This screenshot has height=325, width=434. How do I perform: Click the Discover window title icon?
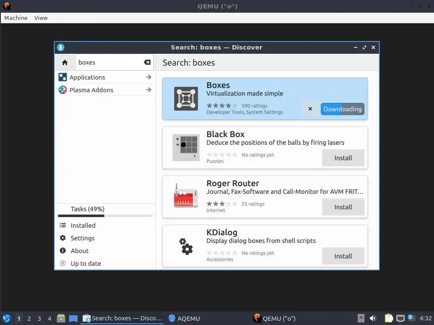pyautogui.click(x=61, y=47)
